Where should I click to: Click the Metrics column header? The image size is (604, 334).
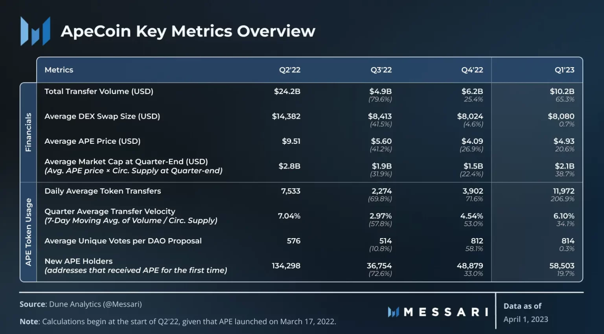59,70
